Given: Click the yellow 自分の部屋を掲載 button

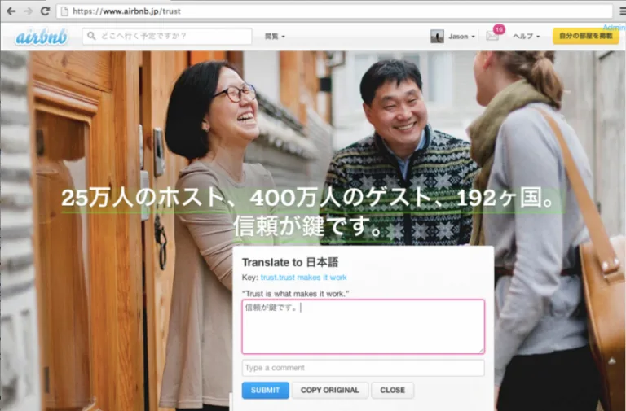Looking at the screenshot, I should [x=586, y=37].
